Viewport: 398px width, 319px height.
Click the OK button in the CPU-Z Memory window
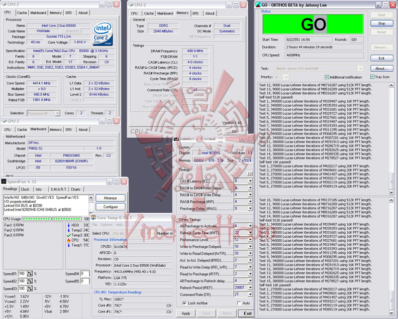tap(234, 132)
